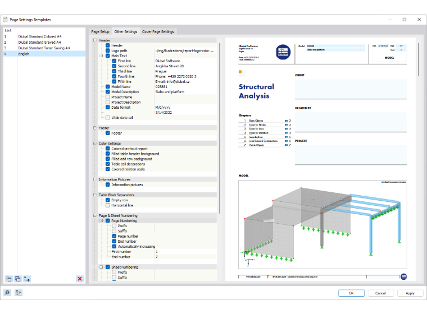Enable the Horizontal line separator
The image size is (427, 314).
coord(108,205)
